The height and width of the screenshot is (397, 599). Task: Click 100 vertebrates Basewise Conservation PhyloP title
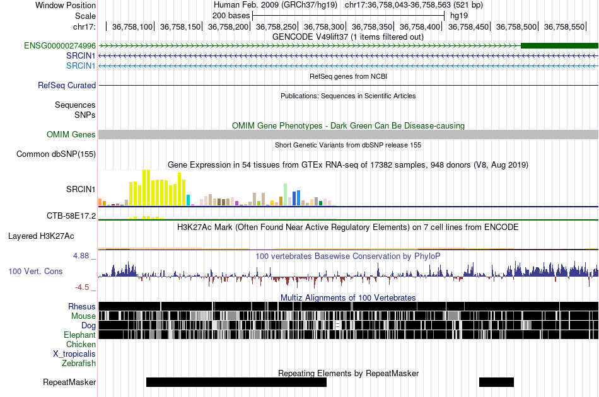(348, 256)
